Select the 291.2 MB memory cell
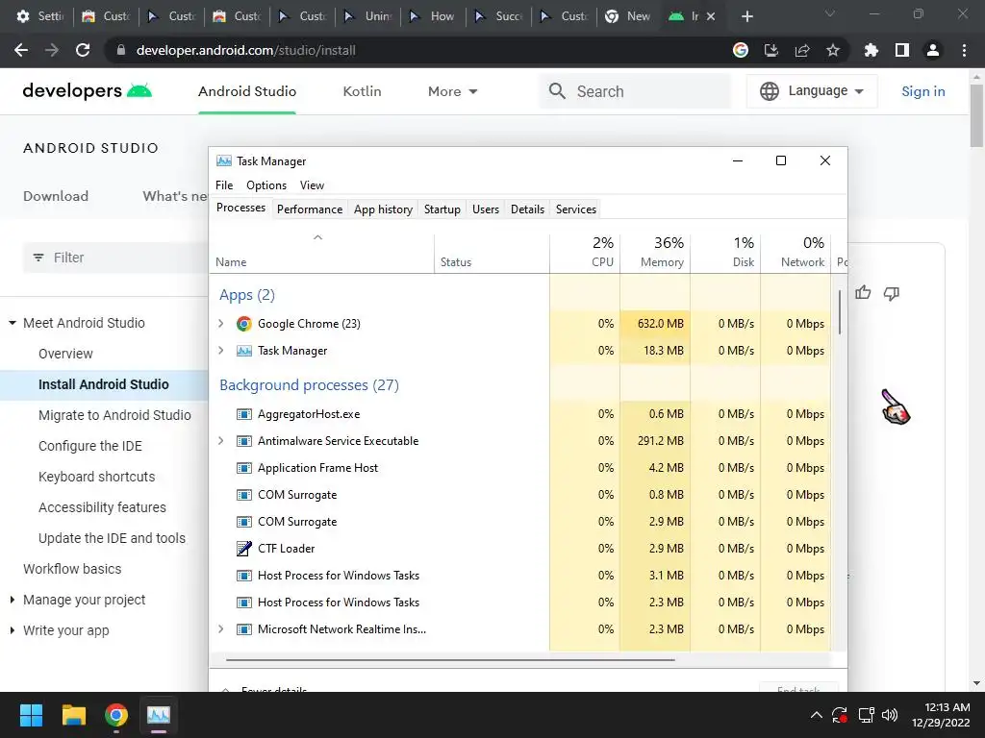985x738 pixels. click(654, 441)
